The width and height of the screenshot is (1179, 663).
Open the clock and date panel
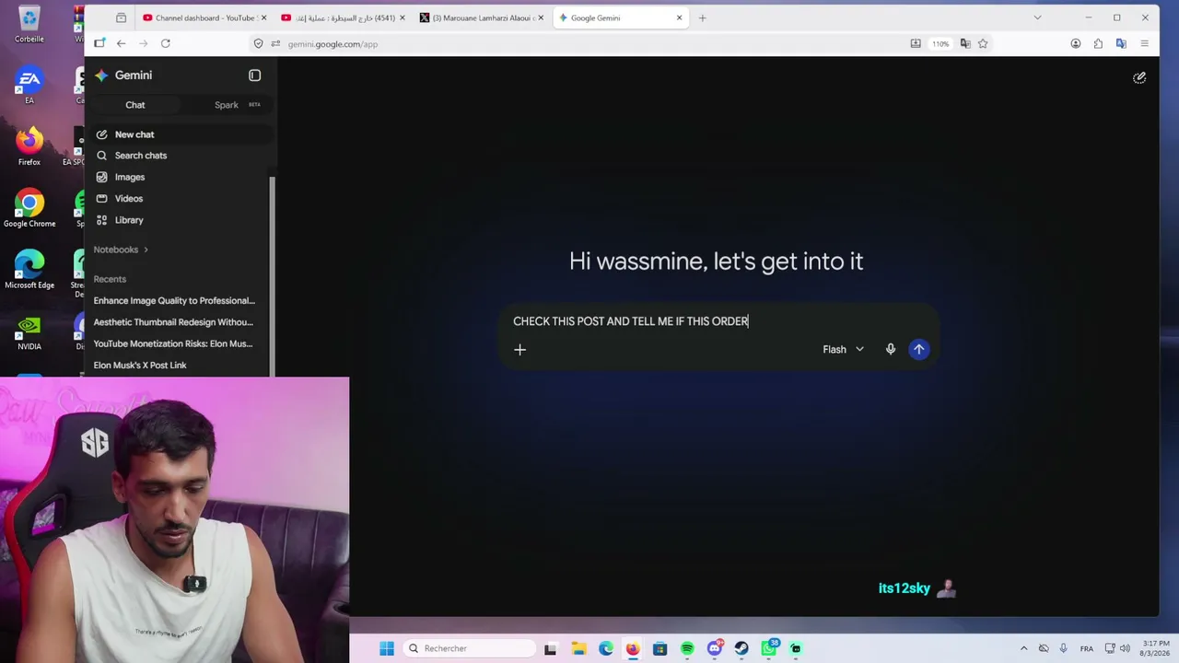[1156, 648]
